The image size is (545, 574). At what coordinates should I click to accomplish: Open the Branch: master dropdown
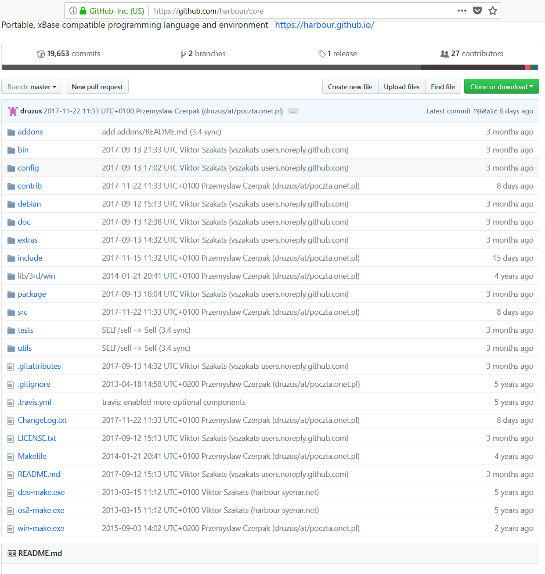point(32,87)
